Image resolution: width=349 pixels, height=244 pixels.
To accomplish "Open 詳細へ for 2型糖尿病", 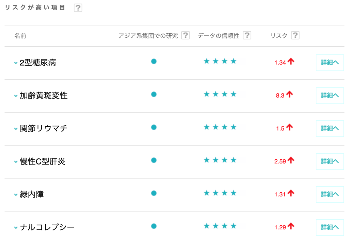I will tap(330, 63).
